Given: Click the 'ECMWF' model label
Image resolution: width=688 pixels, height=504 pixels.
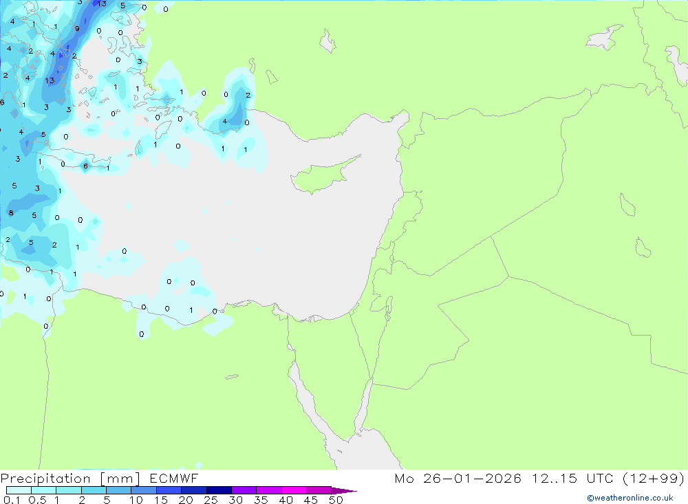Looking at the screenshot, I should (174, 479).
